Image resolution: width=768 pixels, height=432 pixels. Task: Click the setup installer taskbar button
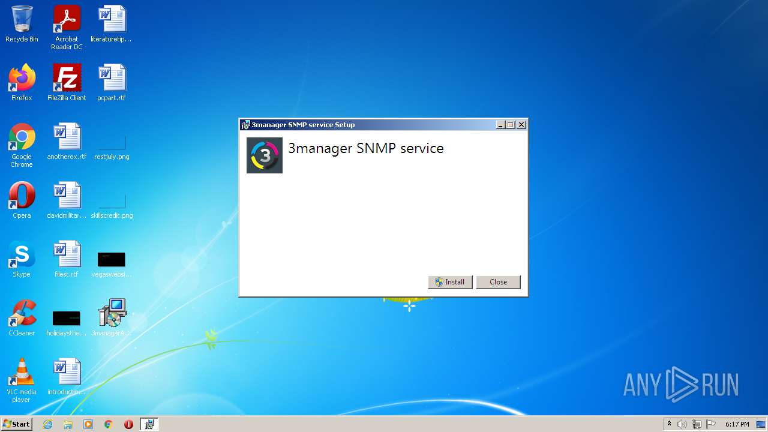149,424
